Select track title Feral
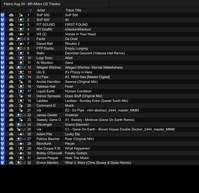The width and height of the screenshot is (199, 193). point(69,86)
